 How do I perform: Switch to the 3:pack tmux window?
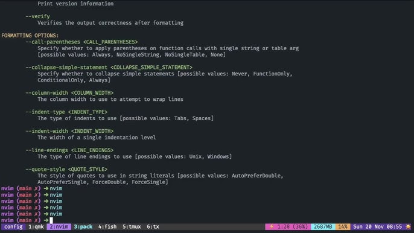click(83, 226)
